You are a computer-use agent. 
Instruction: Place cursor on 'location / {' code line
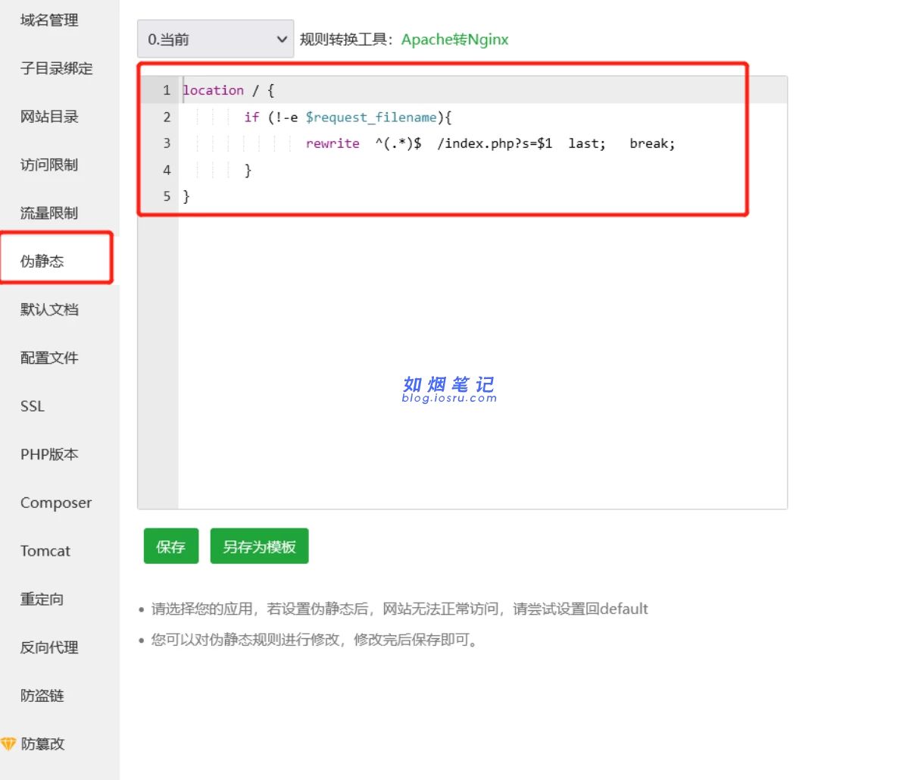[228, 90]
